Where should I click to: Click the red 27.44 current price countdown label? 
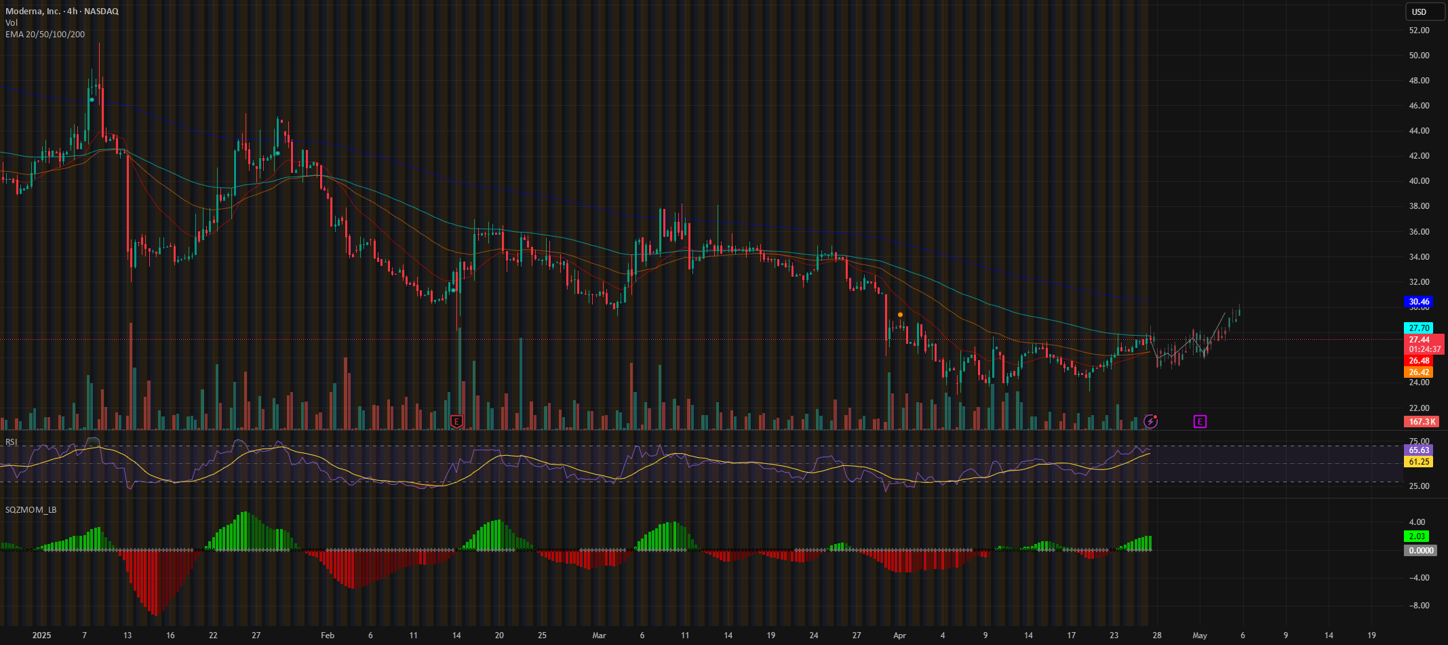1423,345
